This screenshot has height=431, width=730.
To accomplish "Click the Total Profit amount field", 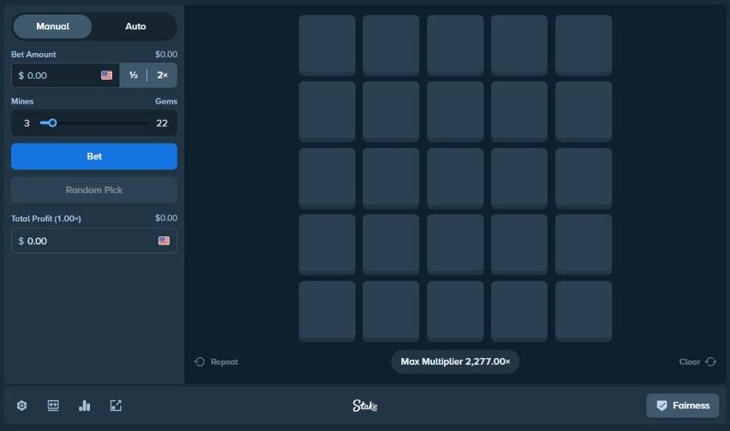I will 94,241.
